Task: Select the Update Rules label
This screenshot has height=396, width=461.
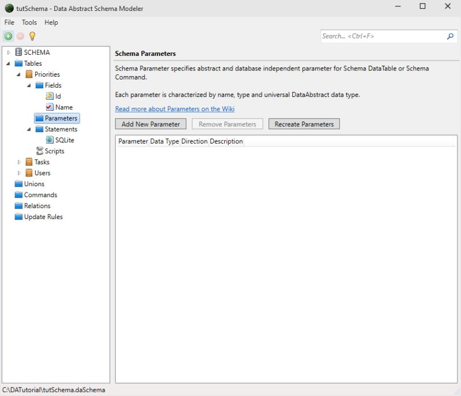Action: tap(43, 217)
